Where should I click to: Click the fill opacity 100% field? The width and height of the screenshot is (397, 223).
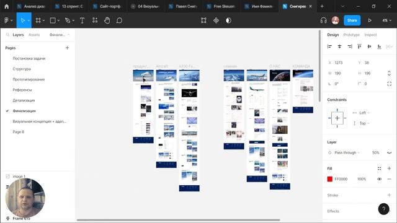tap(362, 179)
